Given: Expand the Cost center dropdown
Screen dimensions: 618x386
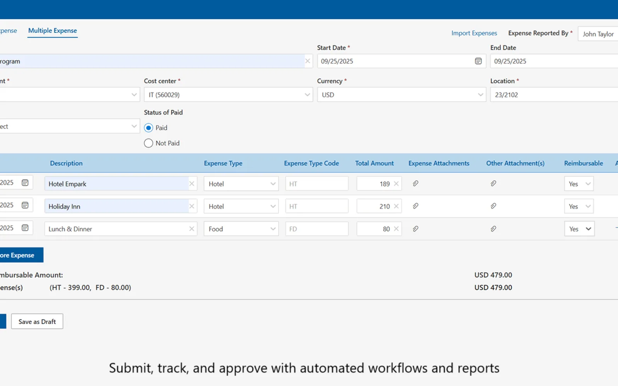Looking at the screenshot, I should (228, 95).
